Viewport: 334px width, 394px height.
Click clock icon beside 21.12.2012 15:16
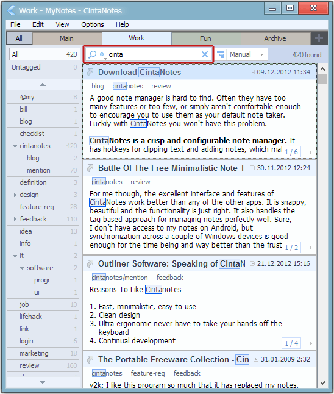pos(252,263)
